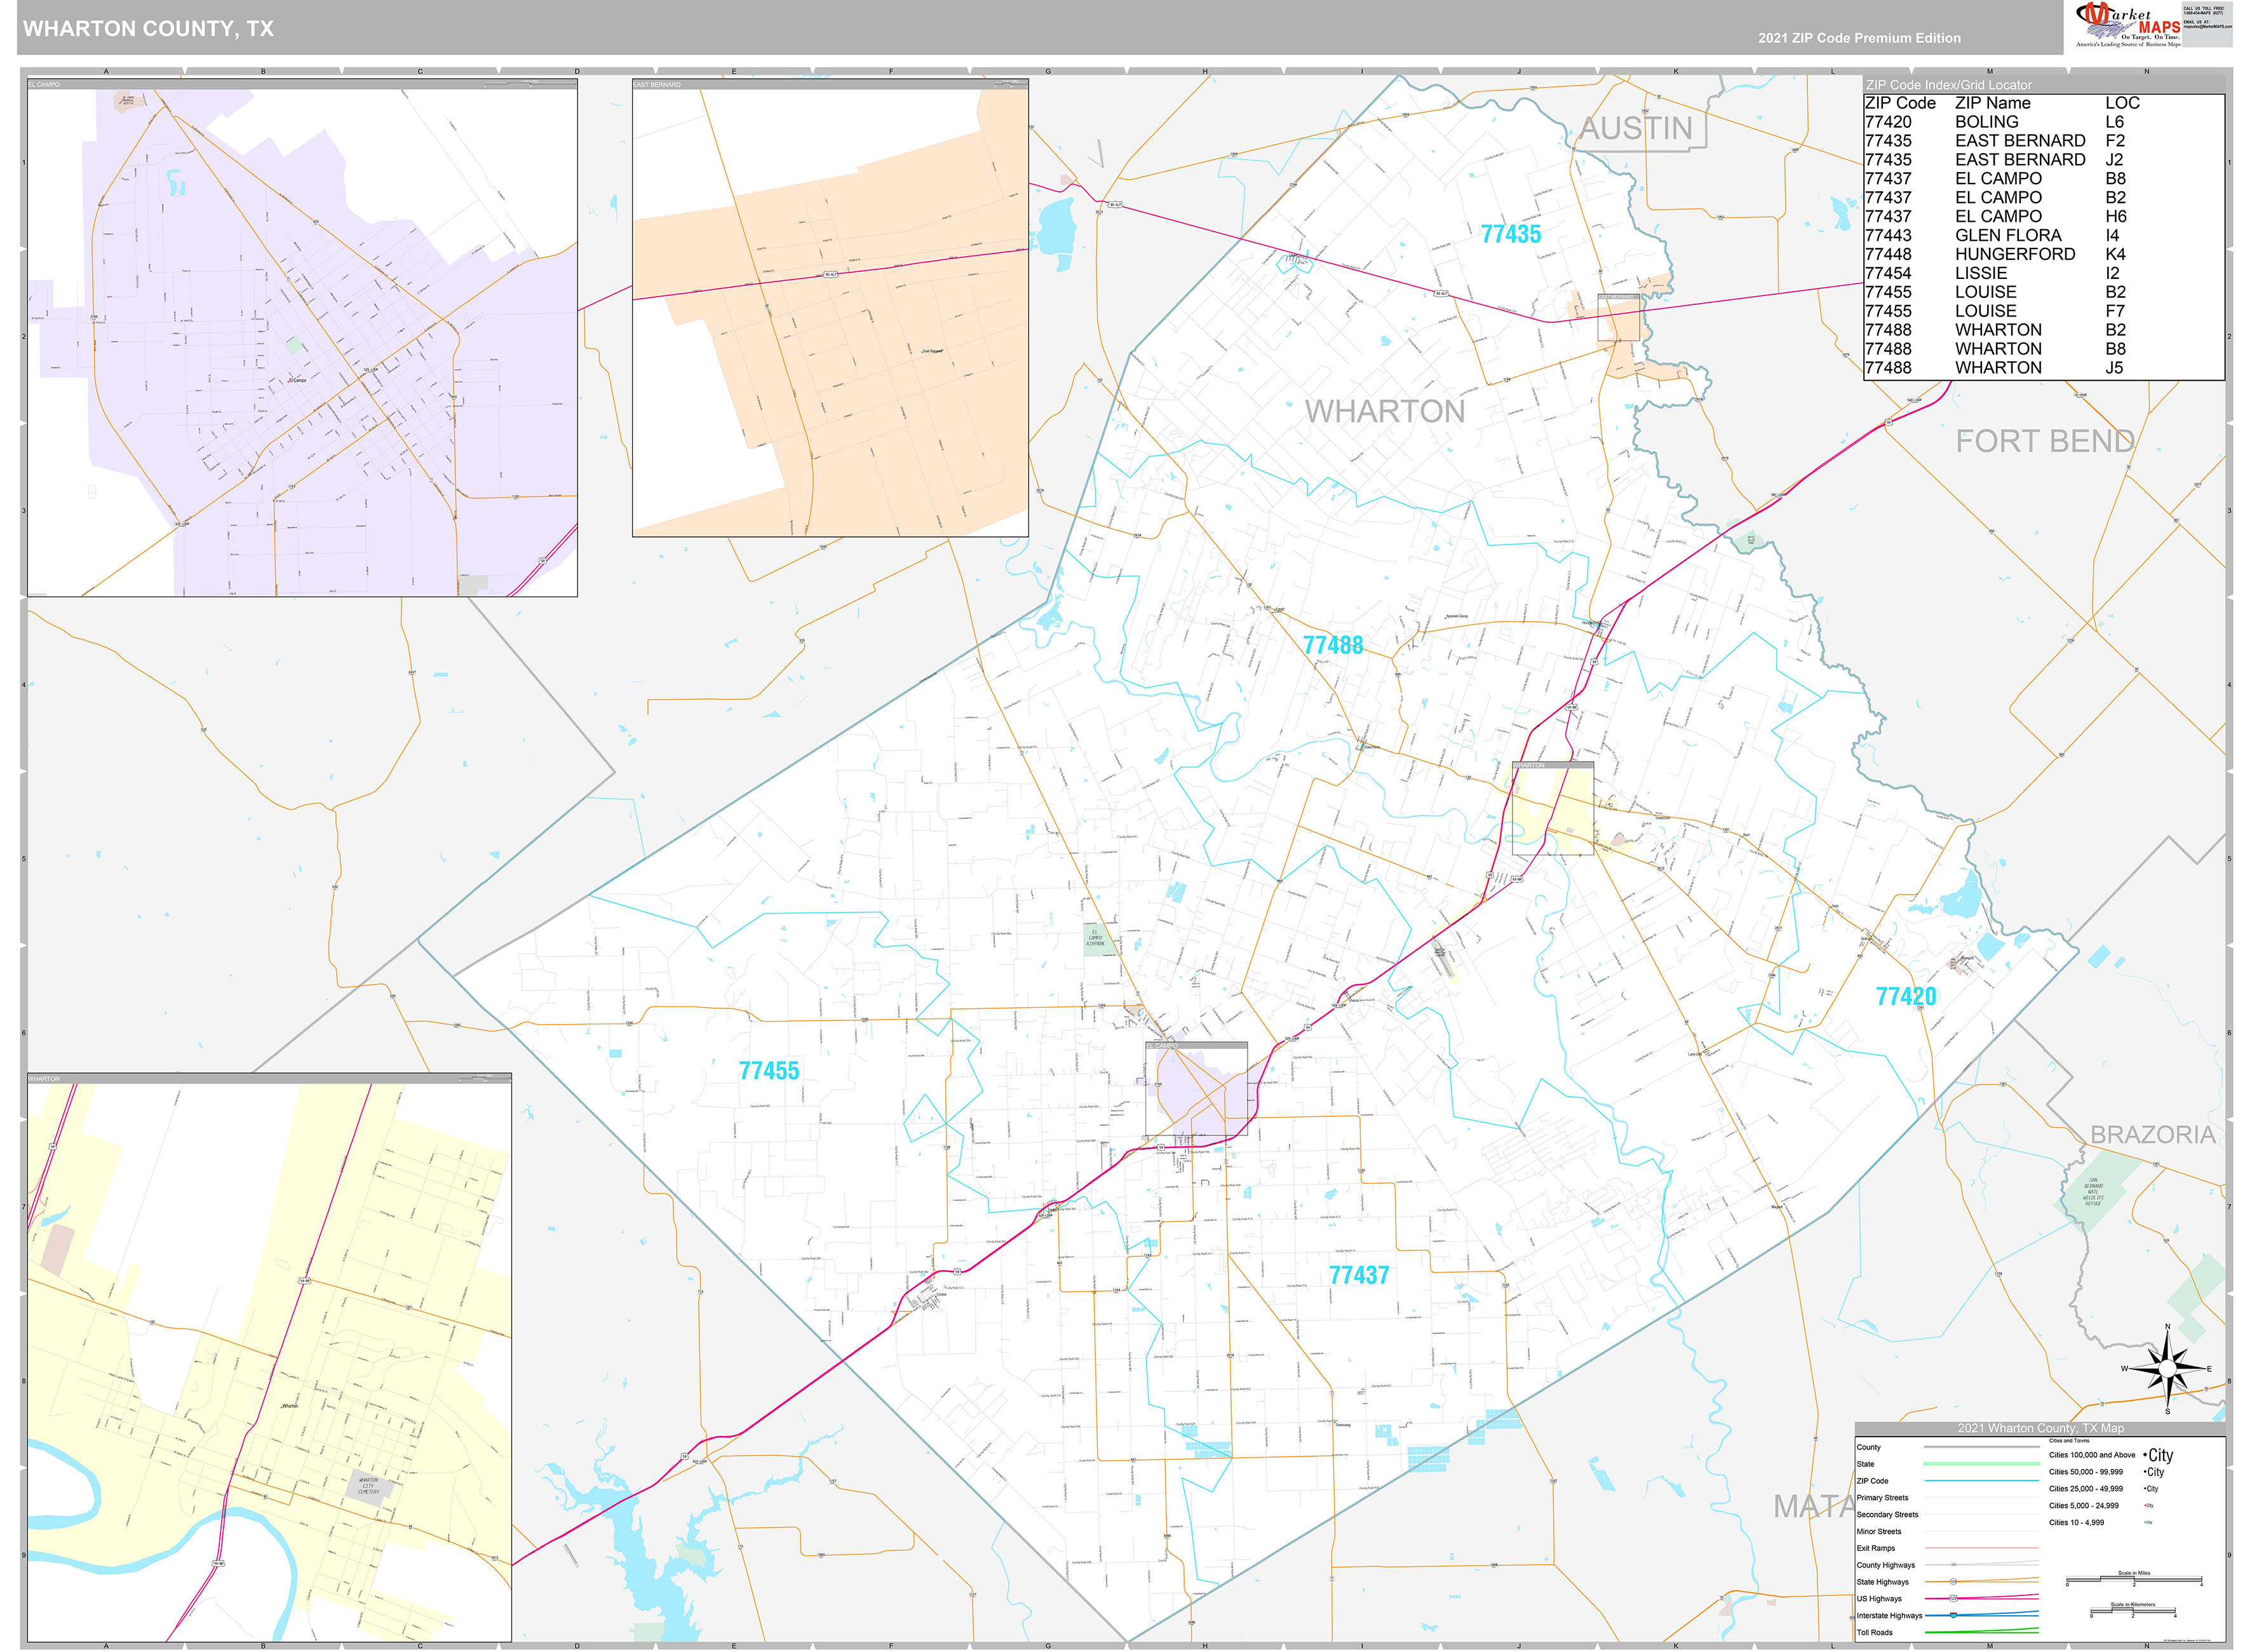
Task: Select the 77454 LISSIE row
Action: pyautogui.click(x=2044, y=273)
